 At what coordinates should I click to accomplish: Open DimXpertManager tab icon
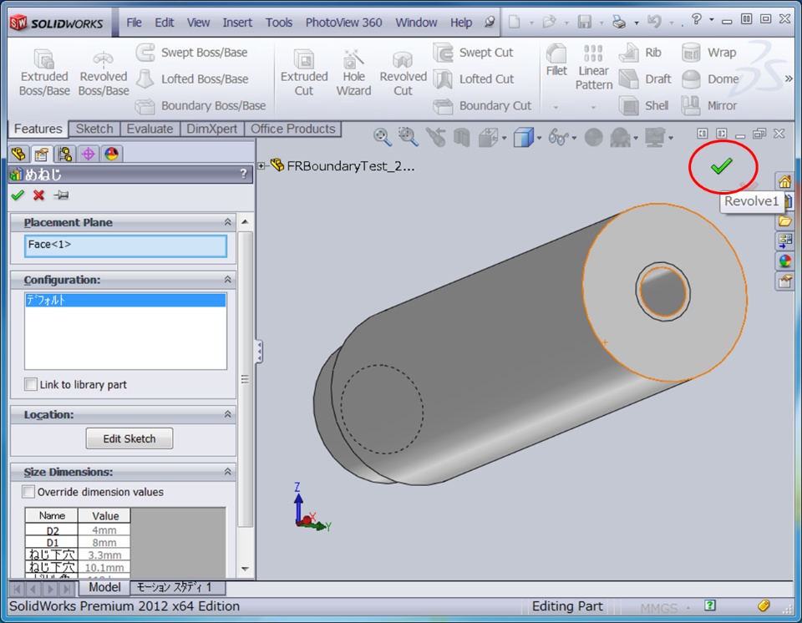88,154
